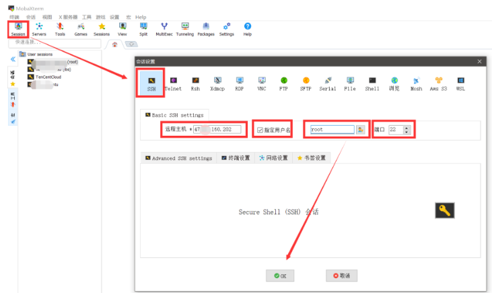Click the port field showing 22

point(396,130)
